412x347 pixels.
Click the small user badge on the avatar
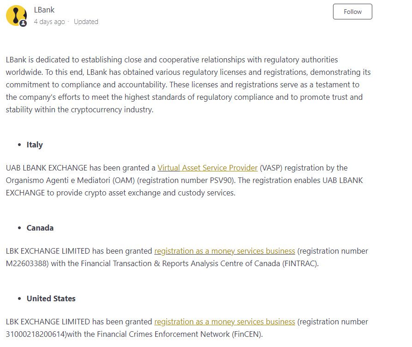(x=23, y=23)
